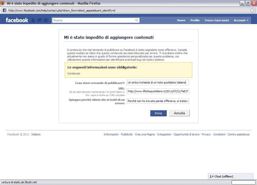
Task: Open the Profilo navigation item
Action: (x=195, y=20)
